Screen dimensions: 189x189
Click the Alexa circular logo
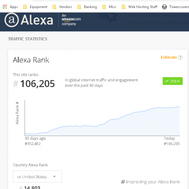tap(11, 20)
